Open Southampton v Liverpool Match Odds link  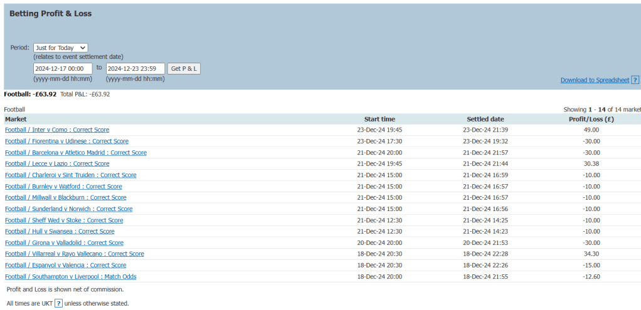tap(71, 277)
